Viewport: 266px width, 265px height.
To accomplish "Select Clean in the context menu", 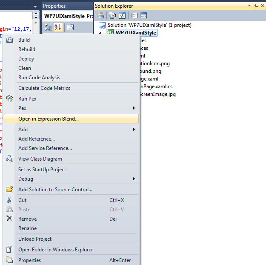I will pyautogui.click(x=71, y=68).
